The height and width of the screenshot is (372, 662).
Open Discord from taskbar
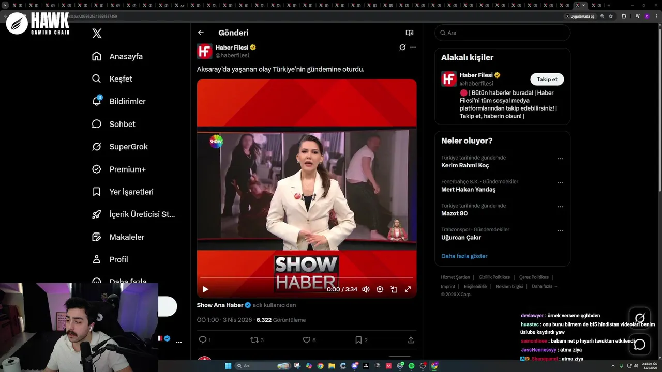[355, 366]
